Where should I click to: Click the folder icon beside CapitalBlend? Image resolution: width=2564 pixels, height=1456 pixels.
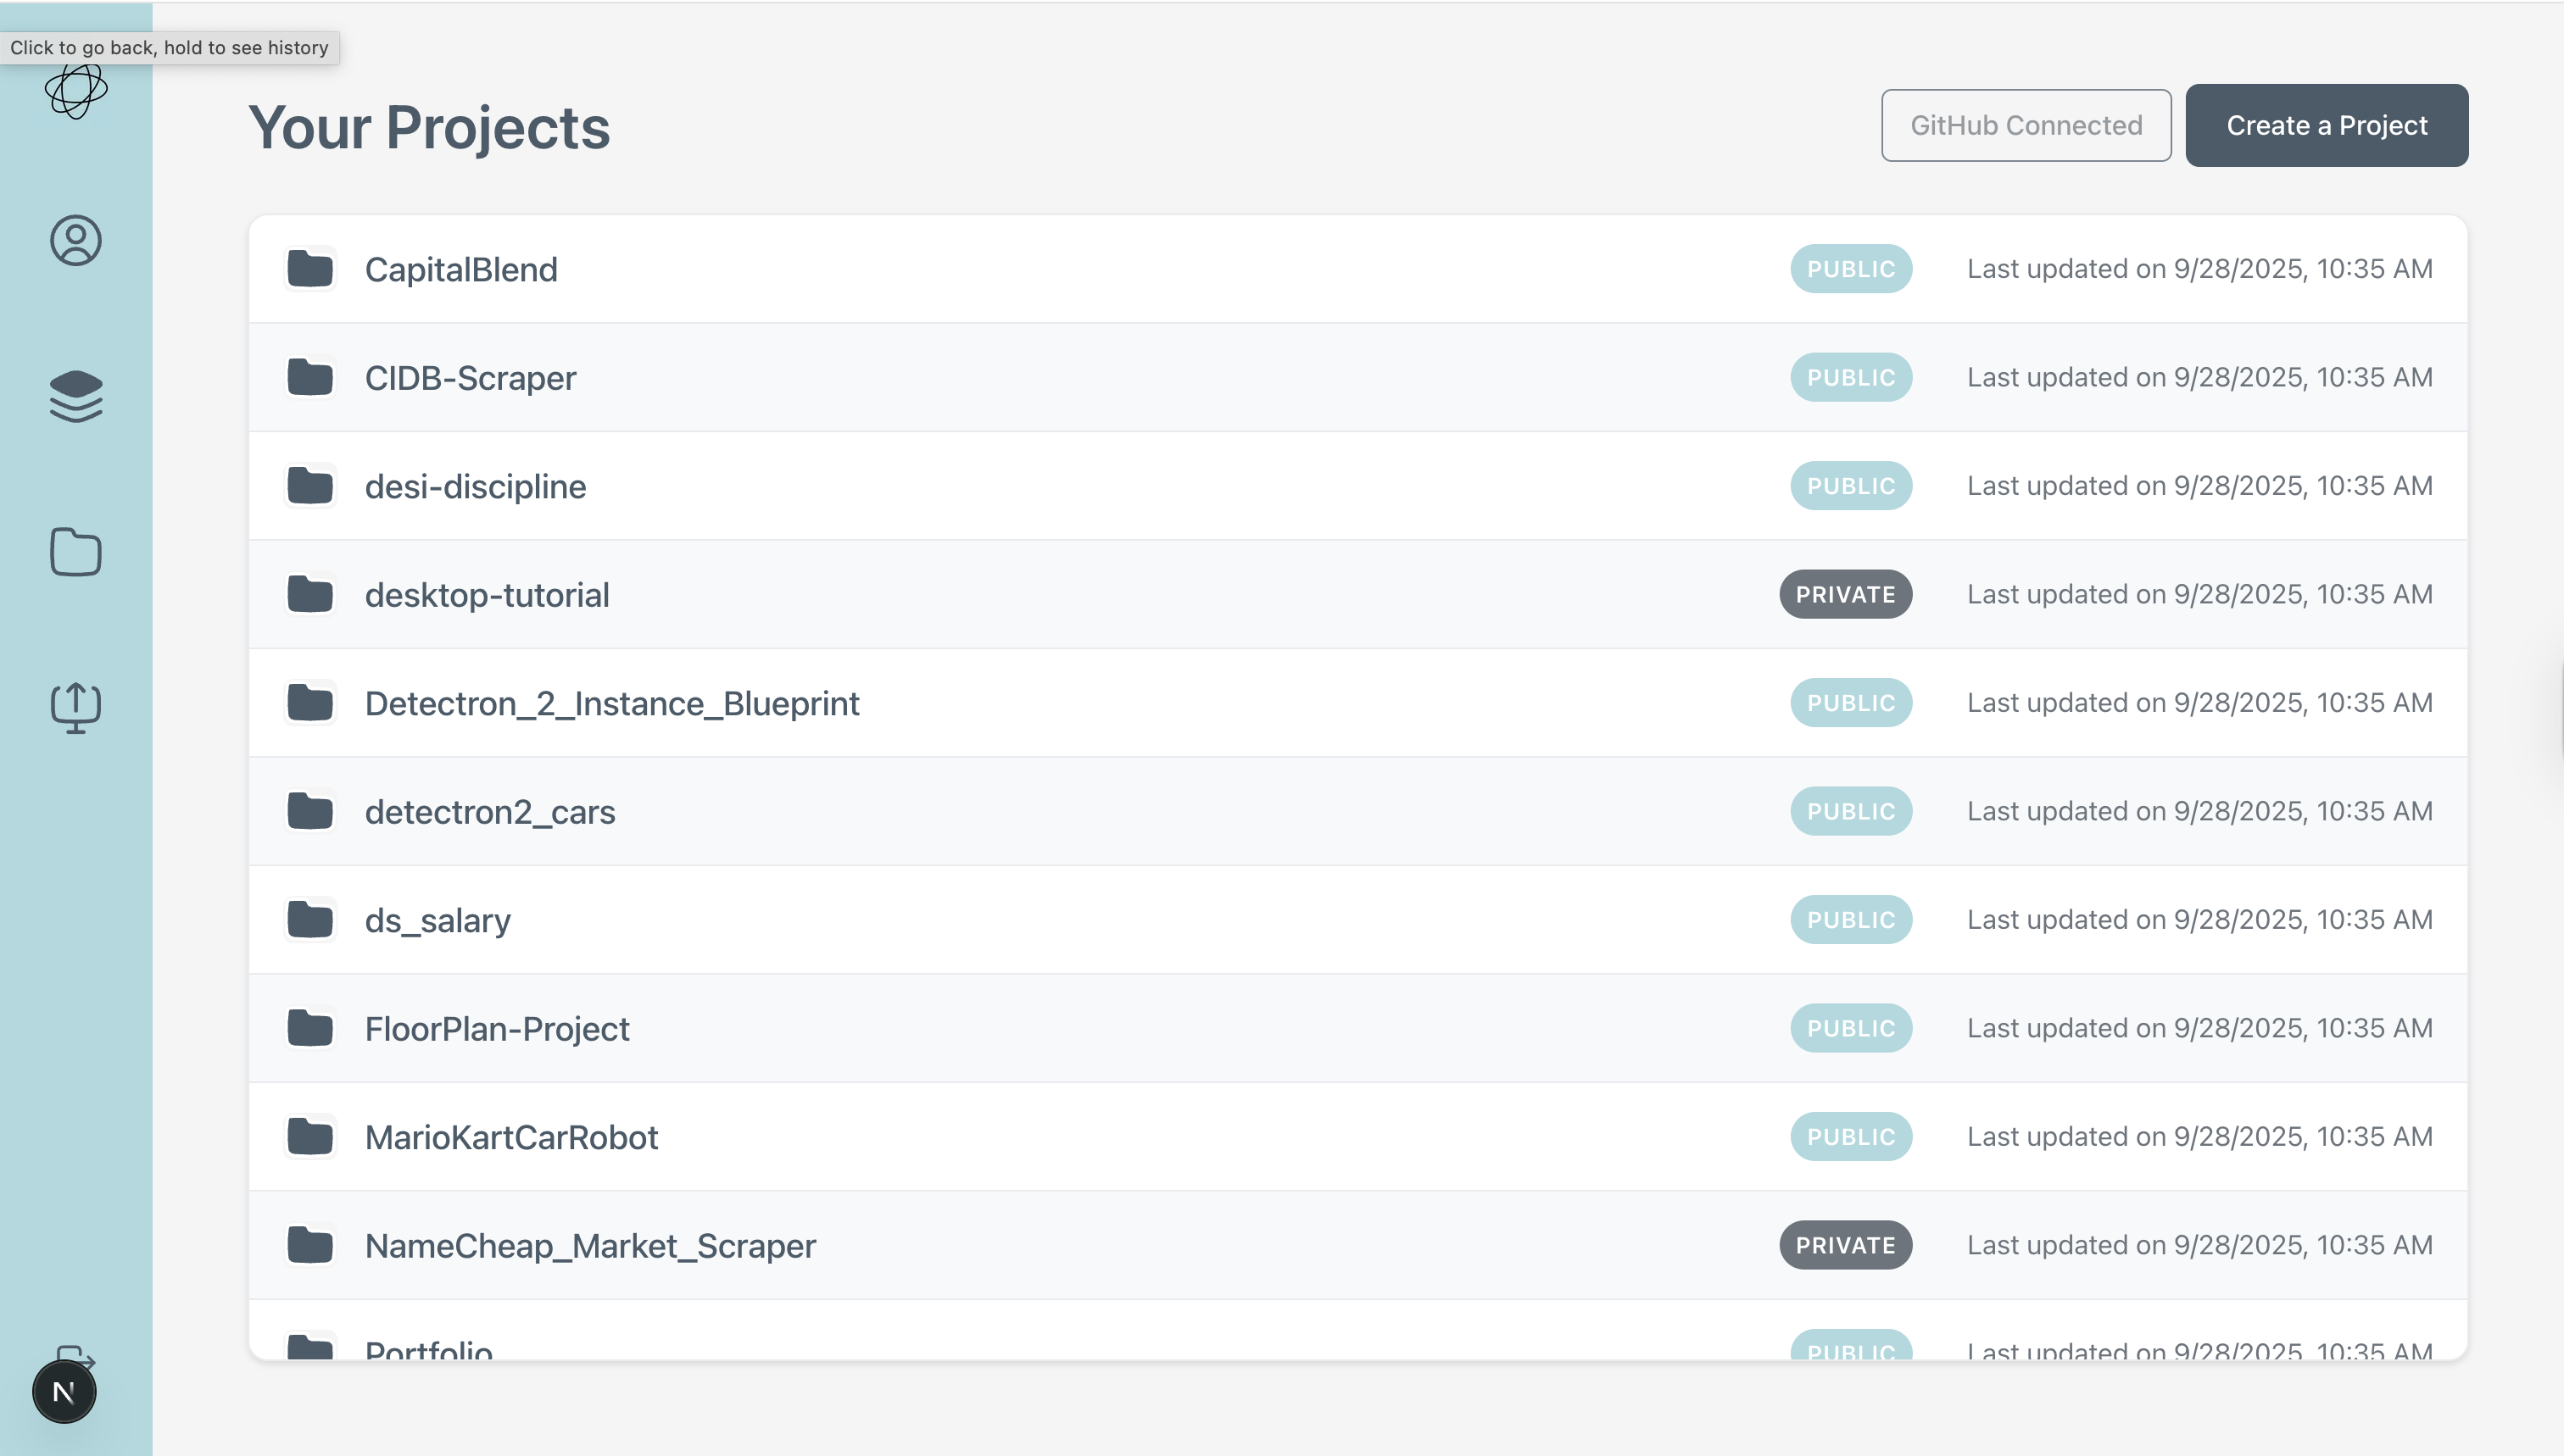(310, 269)
